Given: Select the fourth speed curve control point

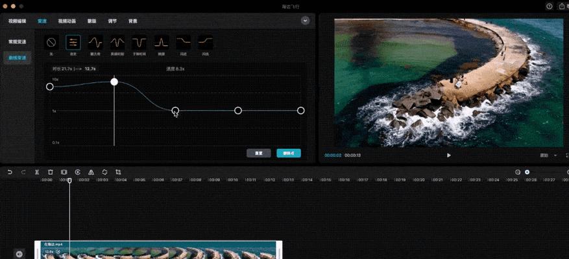Looking at the screenshot, I should point(237,111).
